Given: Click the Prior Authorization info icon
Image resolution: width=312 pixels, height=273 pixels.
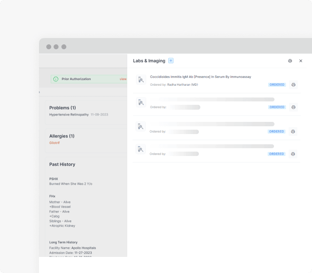Looking at the screenshot, I should coord(56,79).
